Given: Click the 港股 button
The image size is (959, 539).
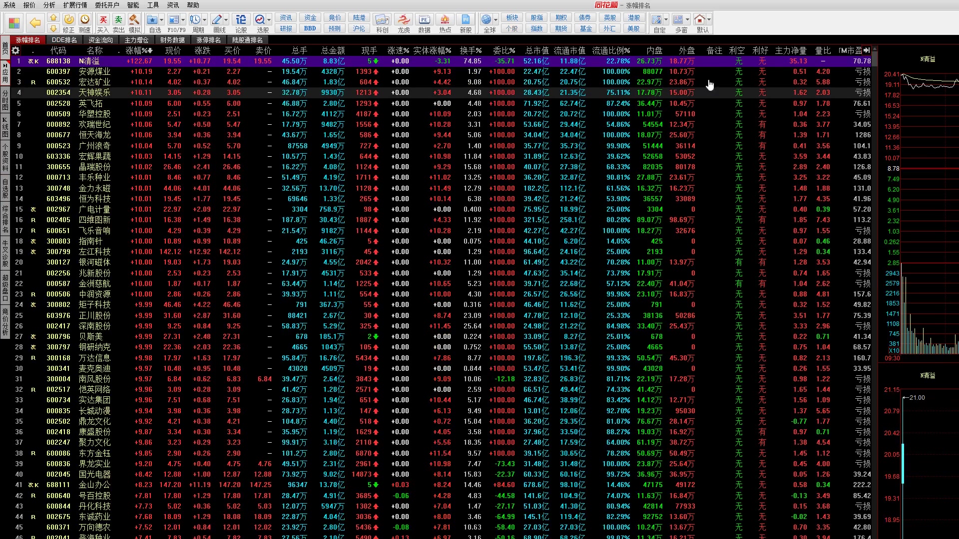Looking at the screenshot, I should pyautogui.click(x=634, y=17).
